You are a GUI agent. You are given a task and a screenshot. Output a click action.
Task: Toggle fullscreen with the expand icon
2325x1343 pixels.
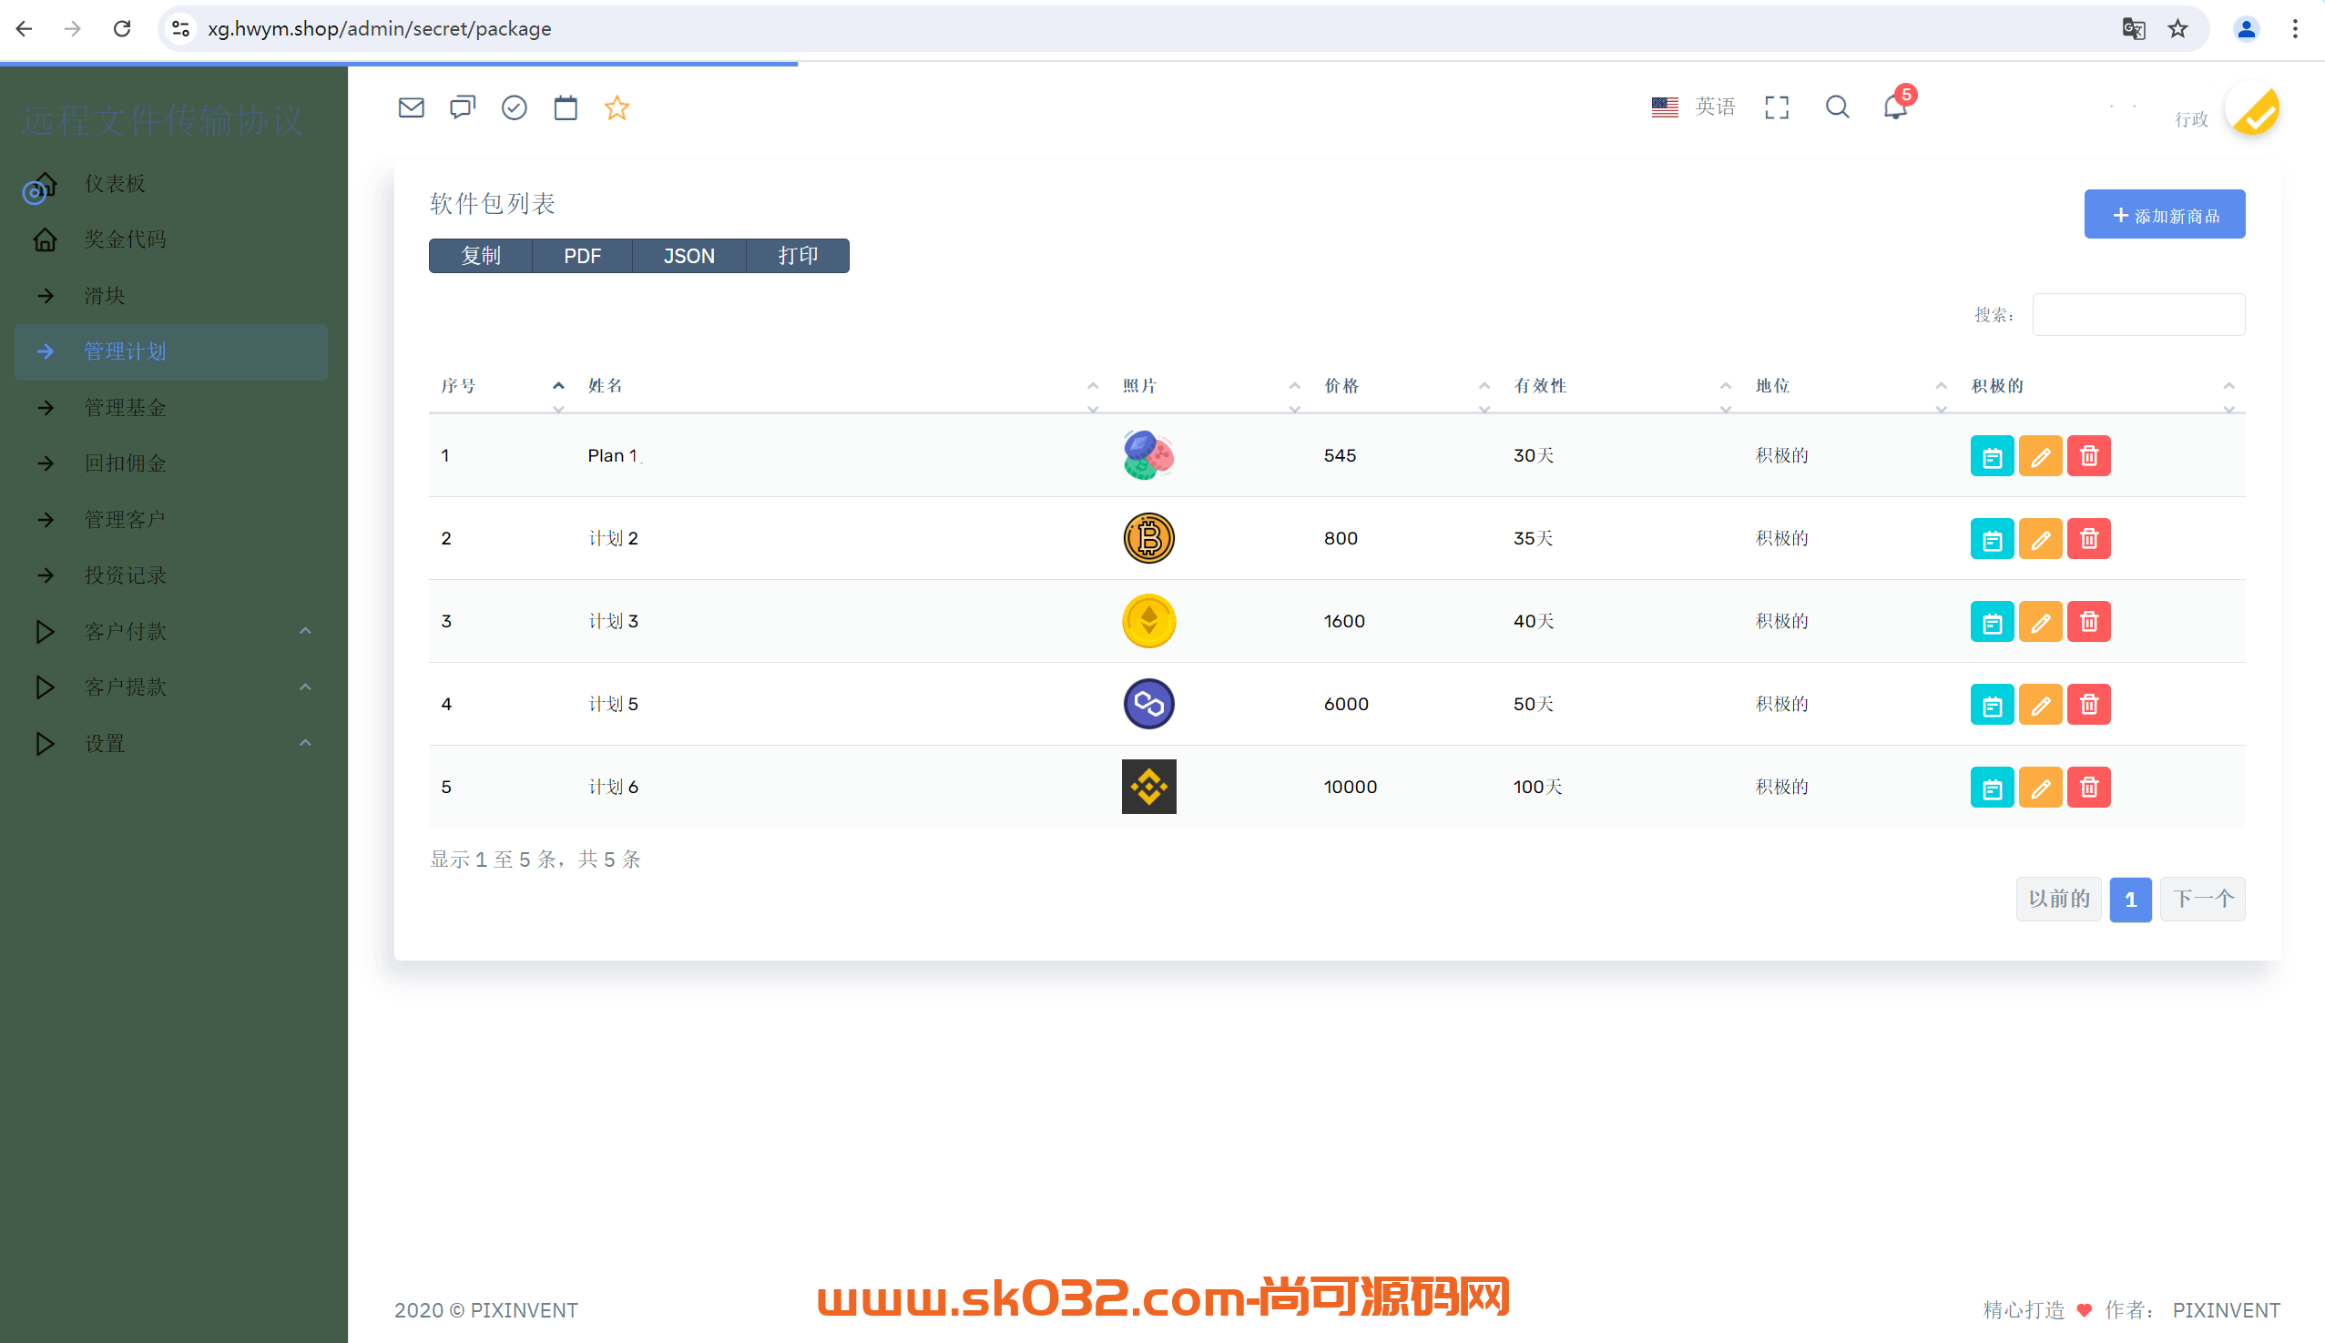1776,108
